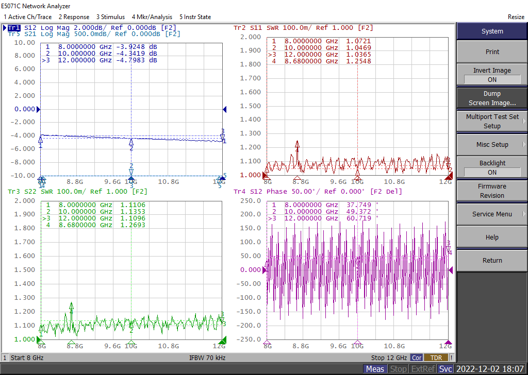This screenshot has height=375, width=528.
Task: Click the exclamation warning indicator in status bar
Action: (x=451, y=358)
